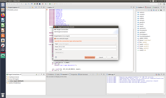Open the Trash icon in dock
Screen dimensions: 166x98
coord(3,95)
